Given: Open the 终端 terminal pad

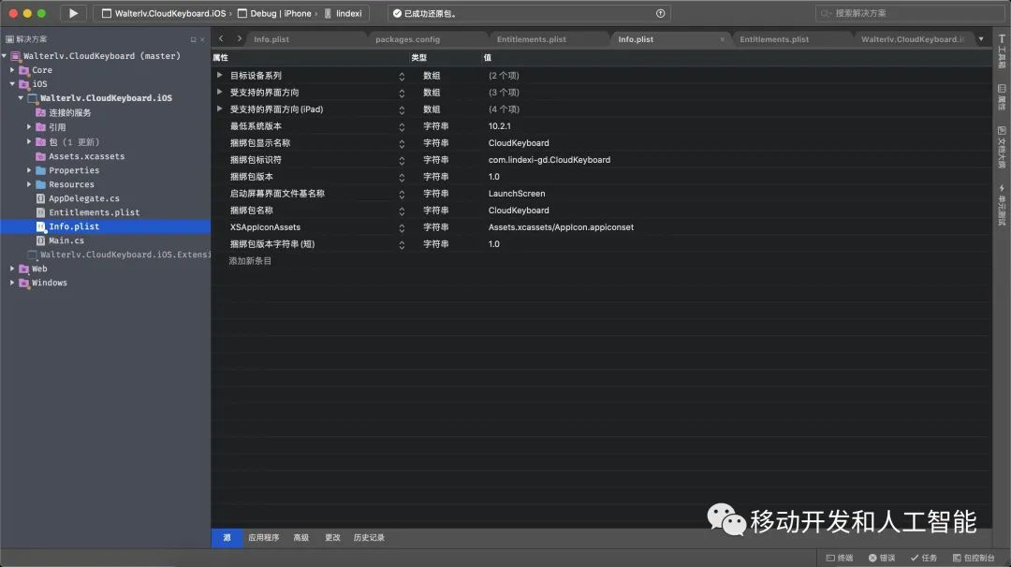Looking at the screenshot, I should tap(840, 558).
